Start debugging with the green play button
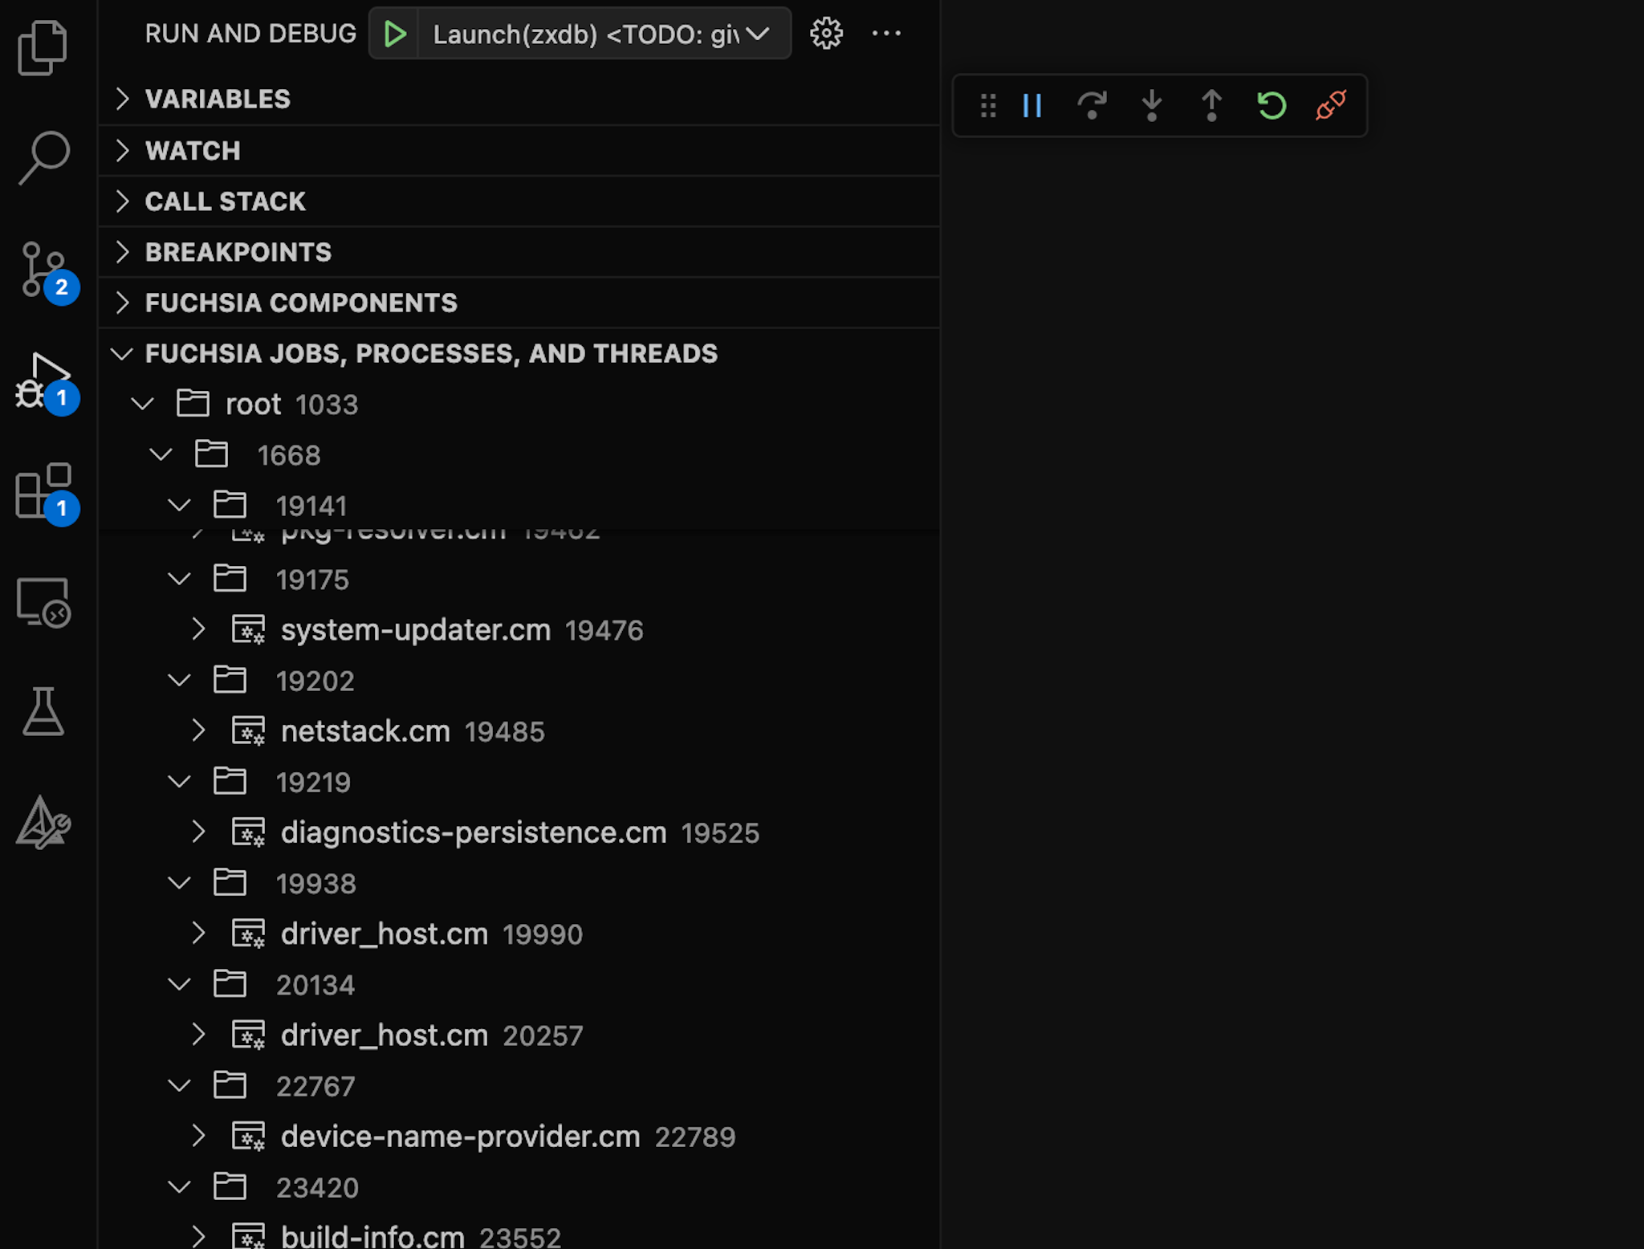 pos(395,34)
